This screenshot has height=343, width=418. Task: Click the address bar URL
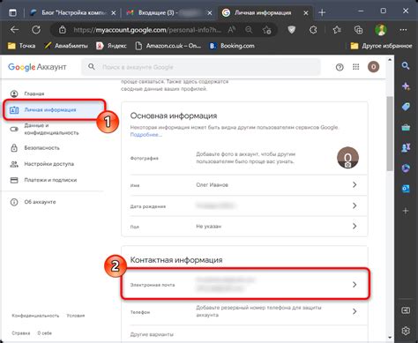click(x=147, y=30)
